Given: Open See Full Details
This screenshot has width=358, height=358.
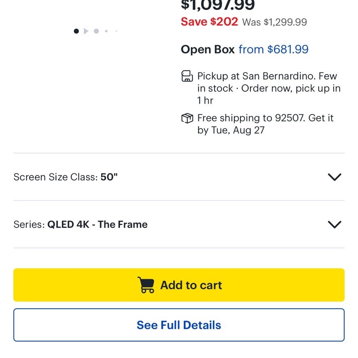Looking at the screenshot, I should (179, 325).
